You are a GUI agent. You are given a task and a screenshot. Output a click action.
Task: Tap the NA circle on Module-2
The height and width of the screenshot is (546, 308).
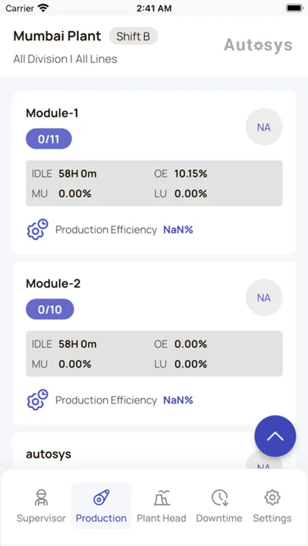tap(264, 297)
